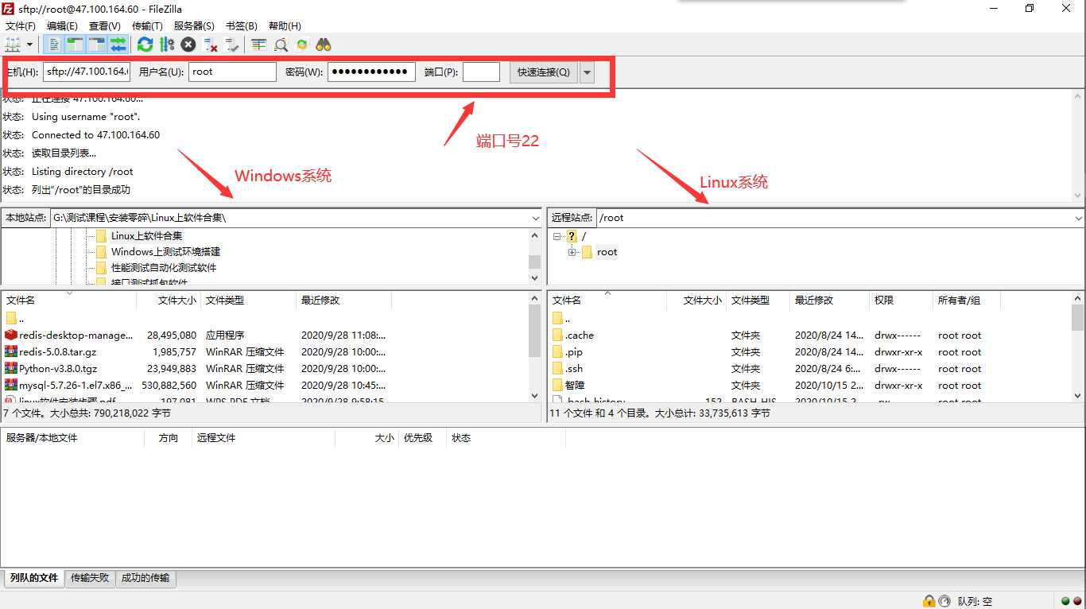Expand the Site Manager dropdown arrow
This screenshot has width=1086, height=609.
[30, 45]
